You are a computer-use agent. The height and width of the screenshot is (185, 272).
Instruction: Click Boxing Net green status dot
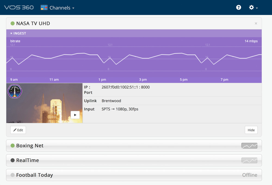point(13,146)
